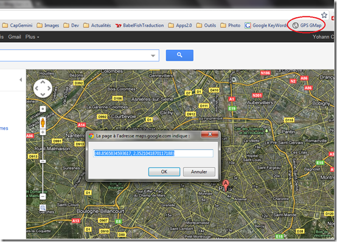
Task: Click the Bobigny map label
Action: coord(321,103)
